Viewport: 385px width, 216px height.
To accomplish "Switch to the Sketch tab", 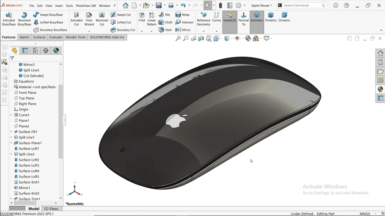I will (24, 37).
